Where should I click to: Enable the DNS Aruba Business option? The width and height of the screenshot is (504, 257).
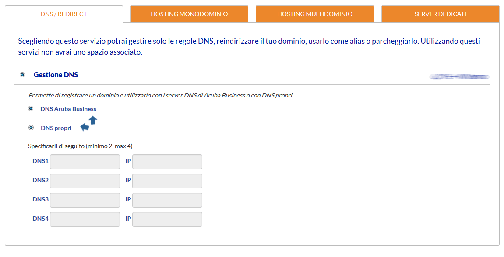31,108
